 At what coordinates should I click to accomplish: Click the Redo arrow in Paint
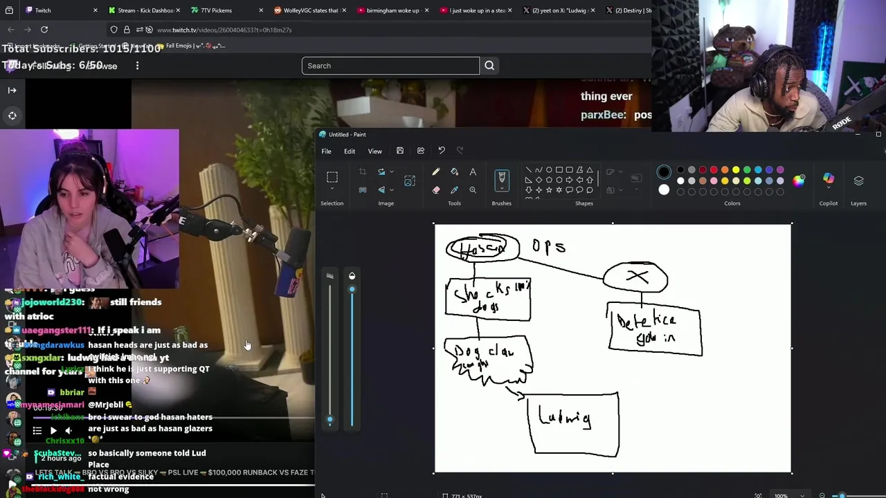(x=460, y=151)
